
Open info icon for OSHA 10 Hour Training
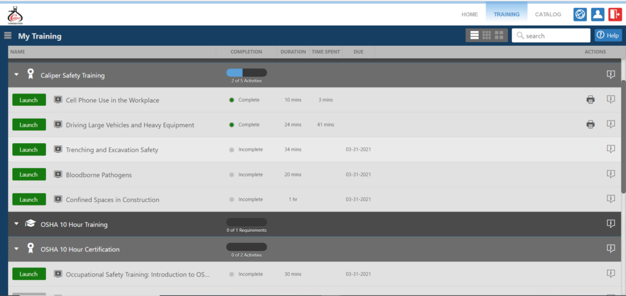(x=611, y=224)
